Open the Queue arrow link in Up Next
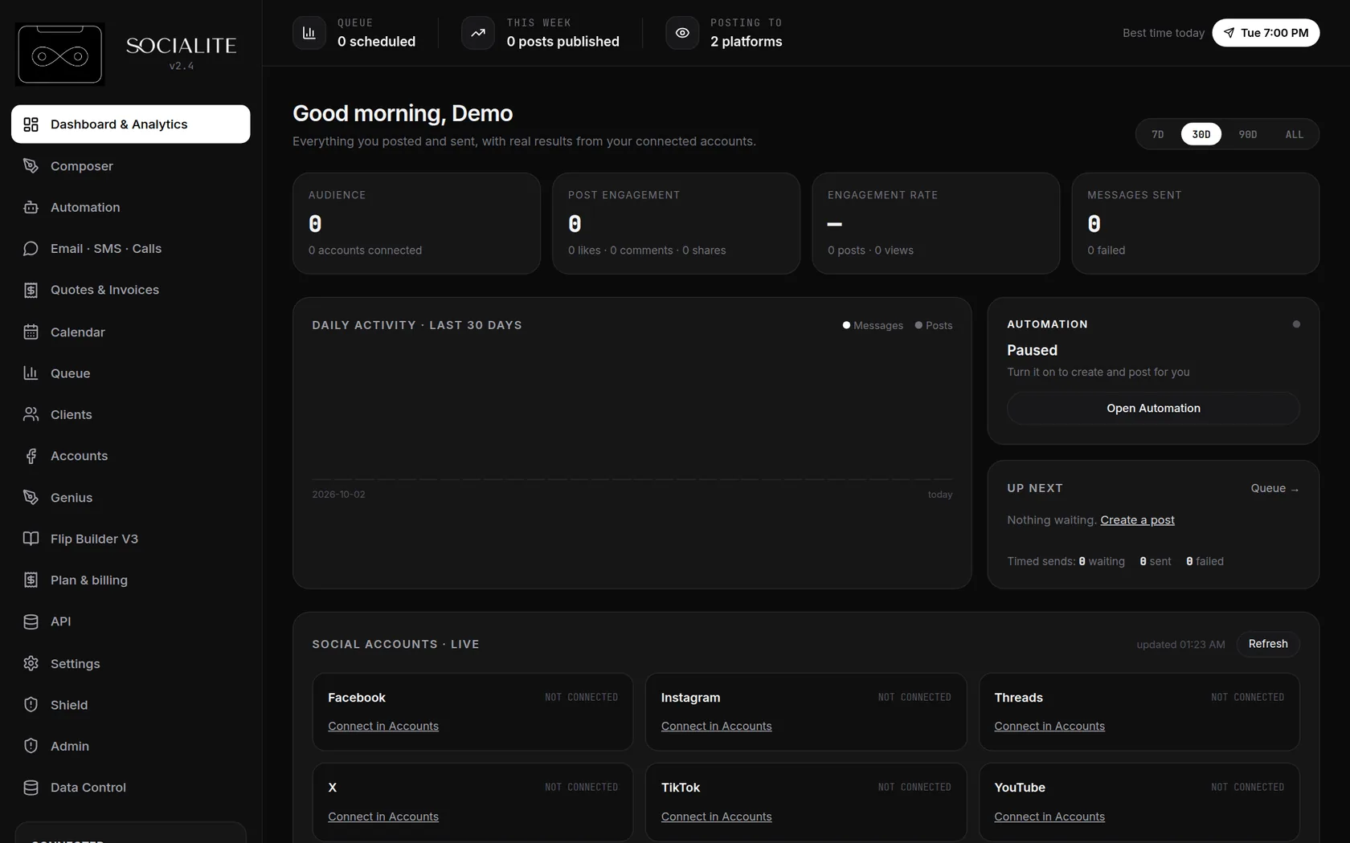Viewport: 1350px width, 843px height. coord(1275,488)
